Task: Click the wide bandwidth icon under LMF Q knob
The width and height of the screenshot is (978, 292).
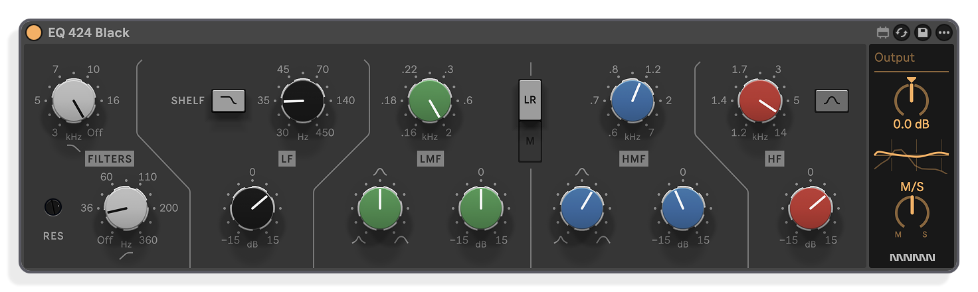Action: pos(401,240)
